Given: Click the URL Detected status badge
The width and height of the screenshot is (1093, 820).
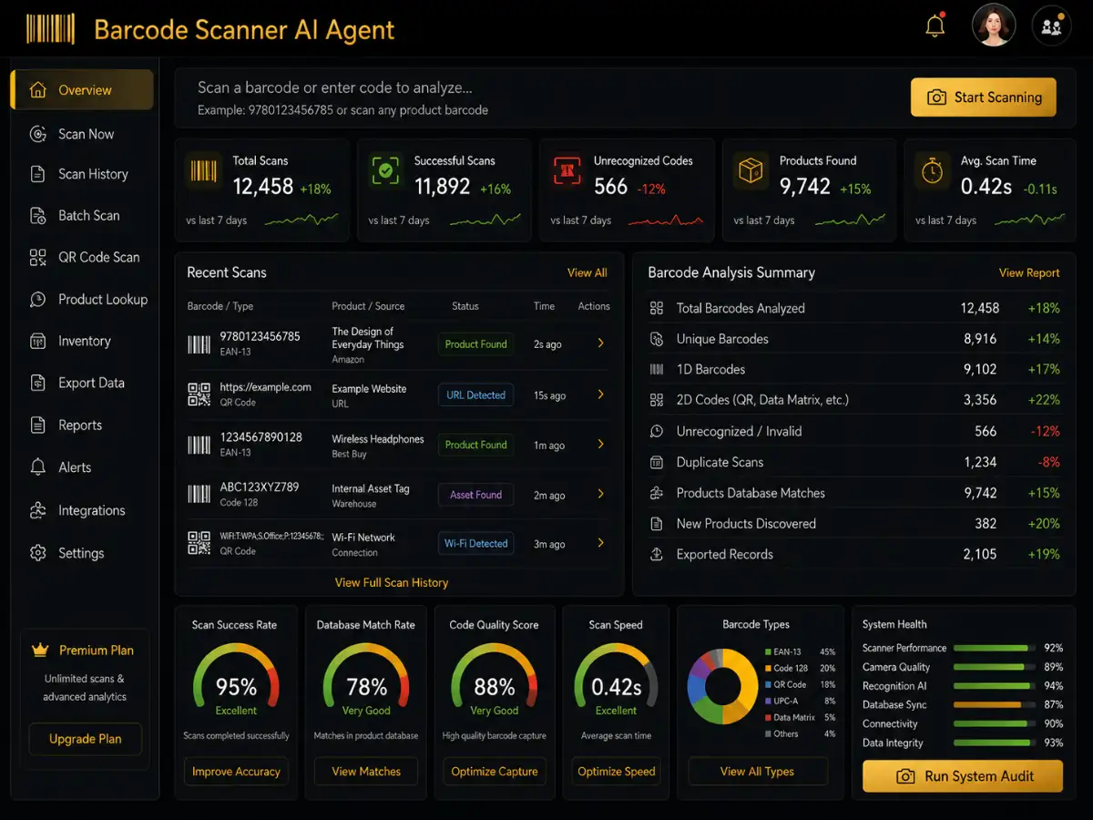Looking at the screenshot, I should 475,395.
